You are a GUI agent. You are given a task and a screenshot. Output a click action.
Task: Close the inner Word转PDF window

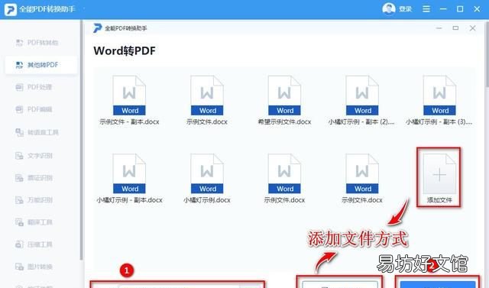(472, 28)
